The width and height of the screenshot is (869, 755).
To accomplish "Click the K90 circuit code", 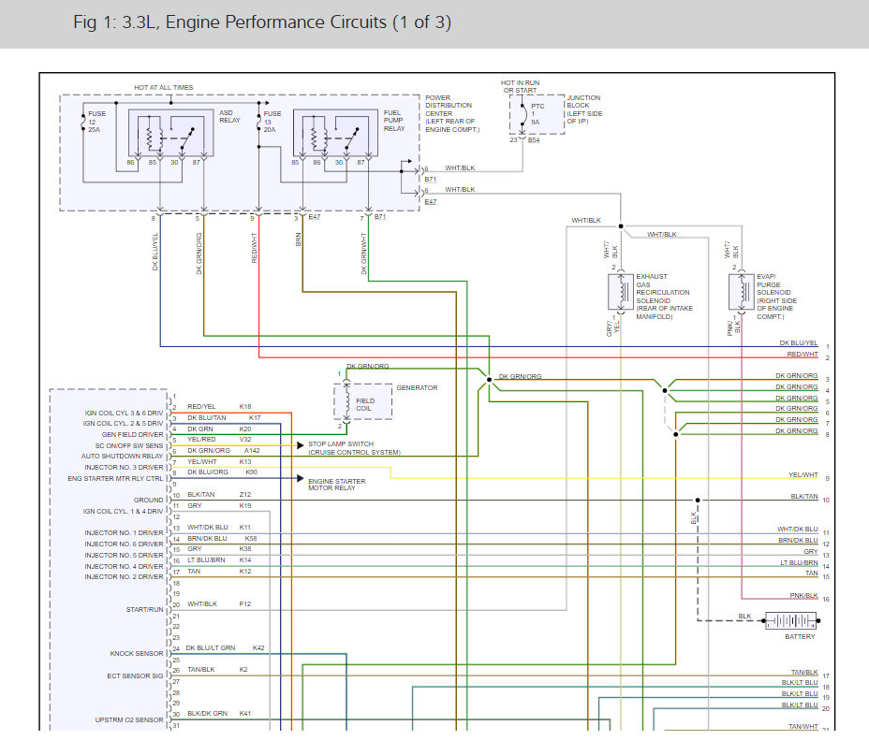I will tap(252, 472).
